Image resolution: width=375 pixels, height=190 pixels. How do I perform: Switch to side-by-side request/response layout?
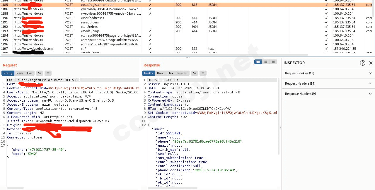(258, 62)
